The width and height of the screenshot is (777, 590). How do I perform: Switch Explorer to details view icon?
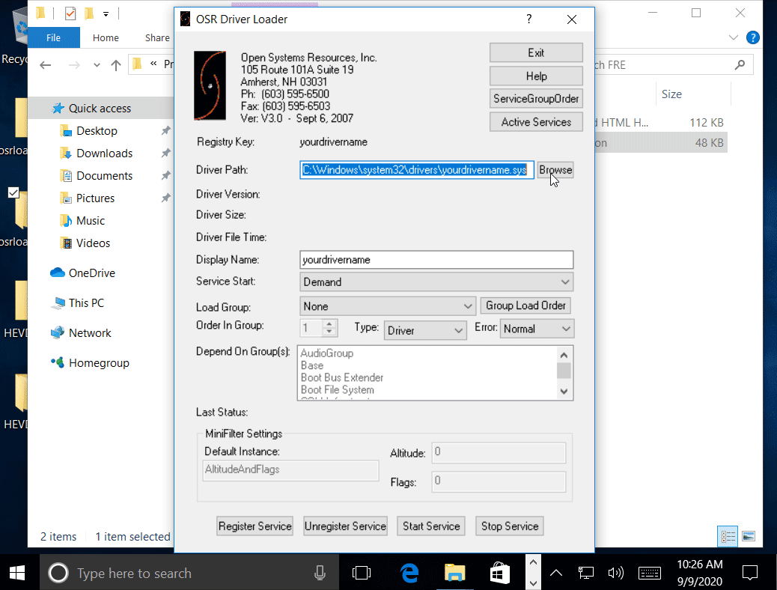click(728, 536)
